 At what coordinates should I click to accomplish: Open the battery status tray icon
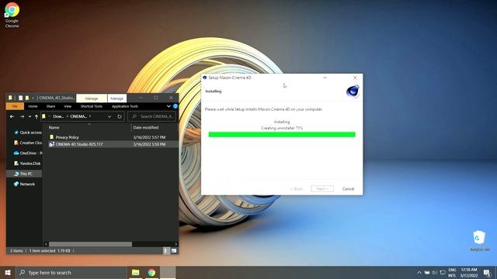pos(427,272)
